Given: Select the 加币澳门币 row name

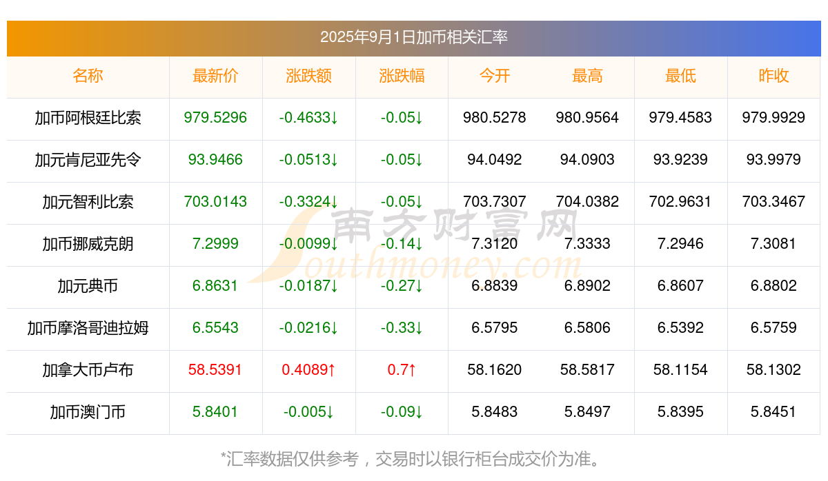Looking at the screenshot, I should [x=88, y=412].
